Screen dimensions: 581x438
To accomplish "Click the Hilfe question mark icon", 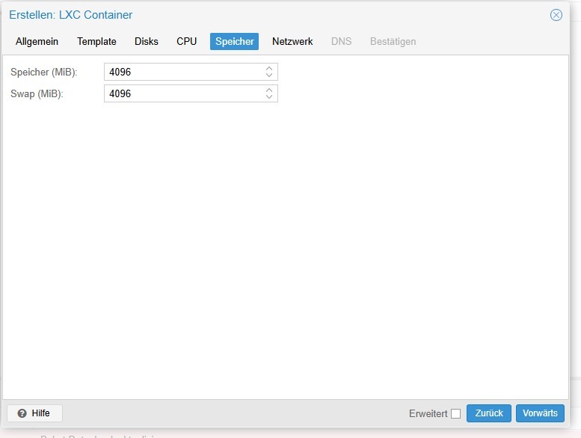I will coord(22,413).
